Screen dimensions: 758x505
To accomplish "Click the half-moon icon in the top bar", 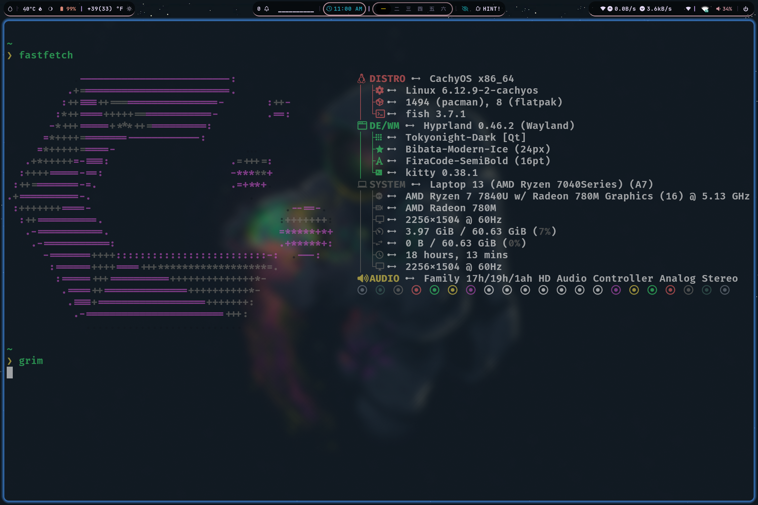I will pos(50,9).
